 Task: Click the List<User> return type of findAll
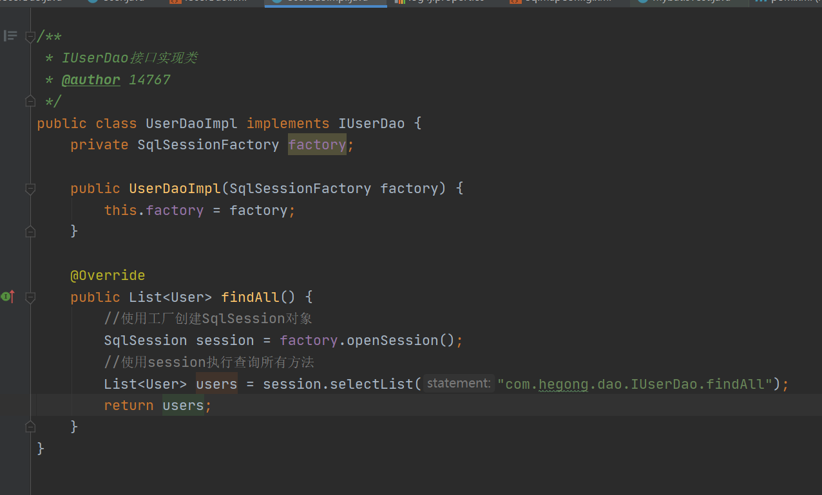(171, 297)
